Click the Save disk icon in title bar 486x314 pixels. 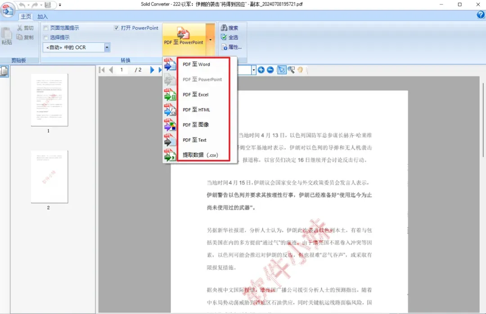coord(47,5)
